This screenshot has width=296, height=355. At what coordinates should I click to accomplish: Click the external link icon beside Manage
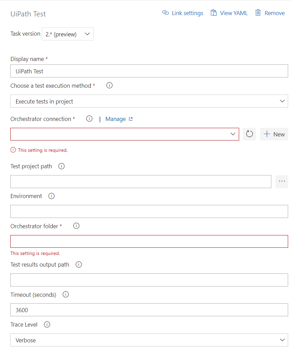coord(131,119)
